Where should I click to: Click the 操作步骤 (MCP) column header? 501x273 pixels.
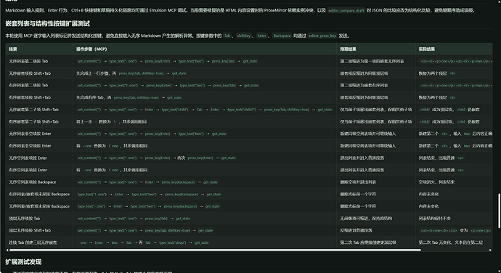91,49
